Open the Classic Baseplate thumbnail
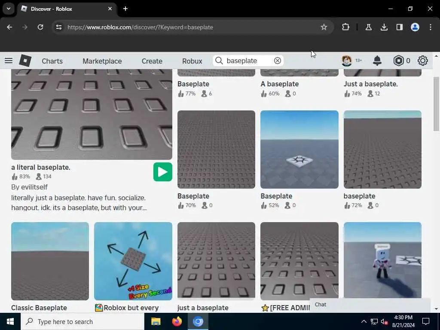Image resolution: width=440 pixels, height=330 pixels. tap(50, 261)
